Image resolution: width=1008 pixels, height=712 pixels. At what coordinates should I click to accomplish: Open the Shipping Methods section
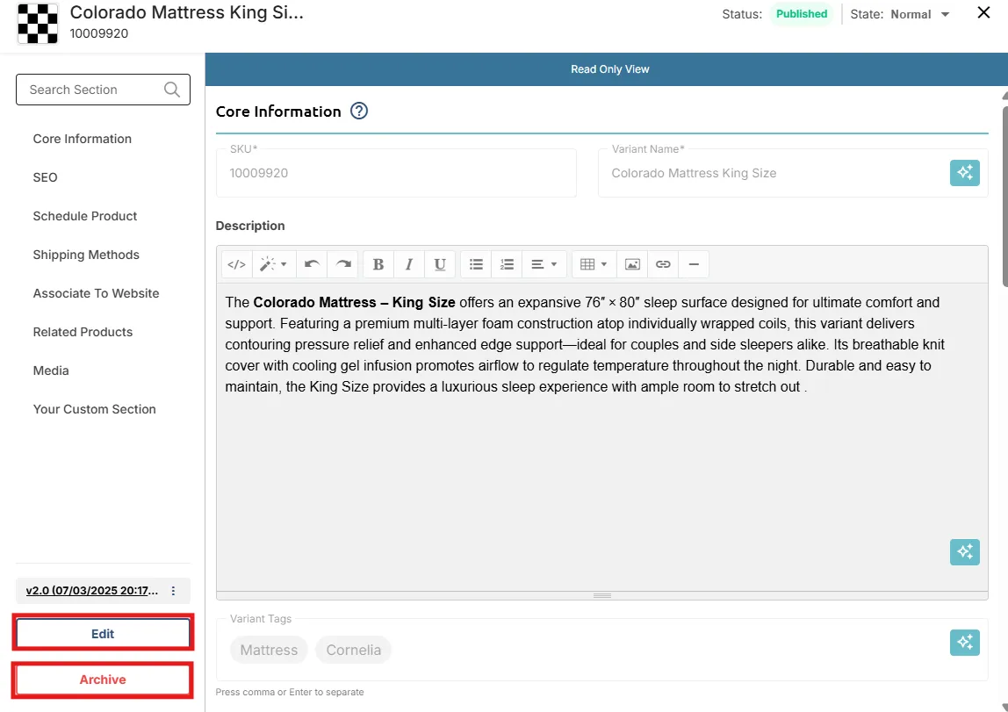(x=86, y=255)
